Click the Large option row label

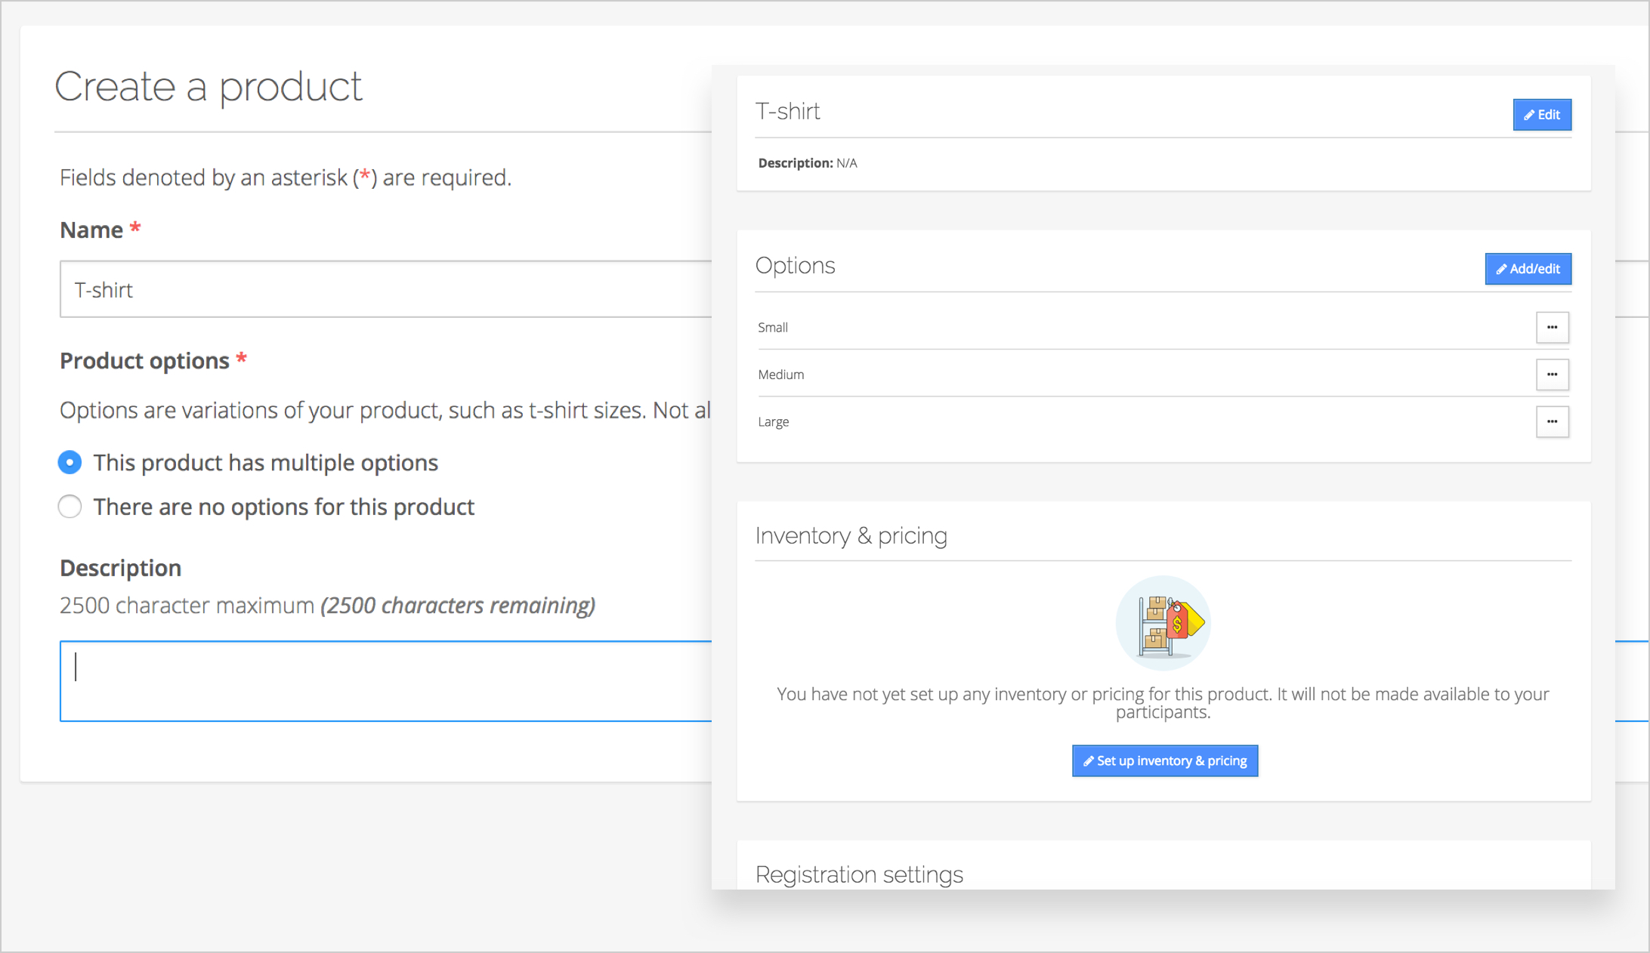773,421
